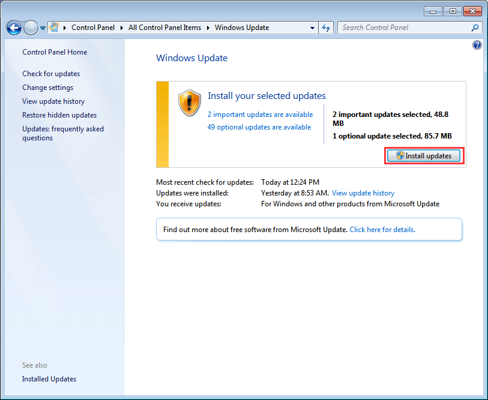The height and width of the screenshot is (400, 488).
Task: Open Change settings in the sidebar
Action: [x=47, y=88]
